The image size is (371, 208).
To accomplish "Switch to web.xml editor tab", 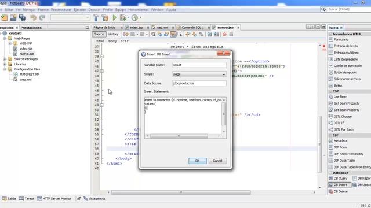I will 162,28.
